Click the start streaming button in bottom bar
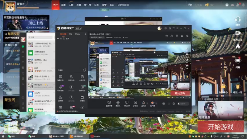The height and width of the screenshot is (139, 247). [x=183, y=104]
